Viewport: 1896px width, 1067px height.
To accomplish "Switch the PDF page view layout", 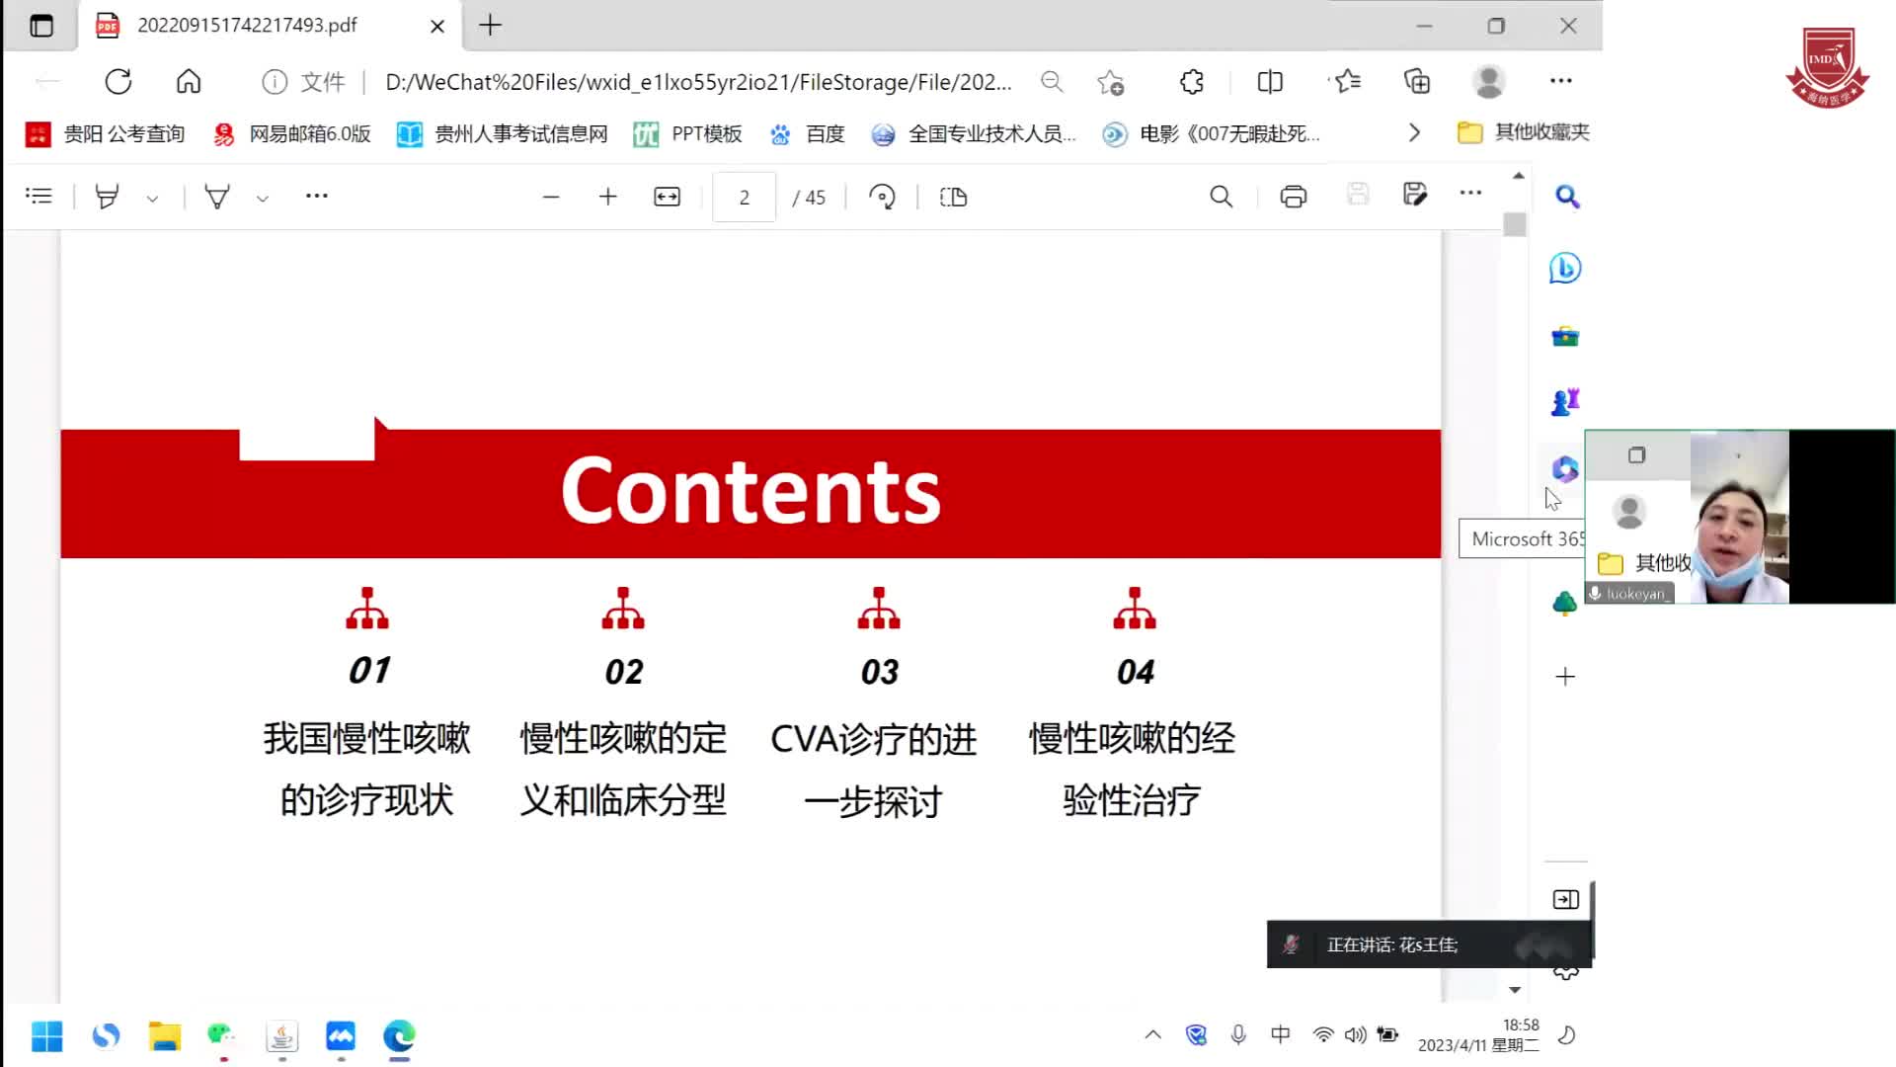I will click(x=951, y=197).
